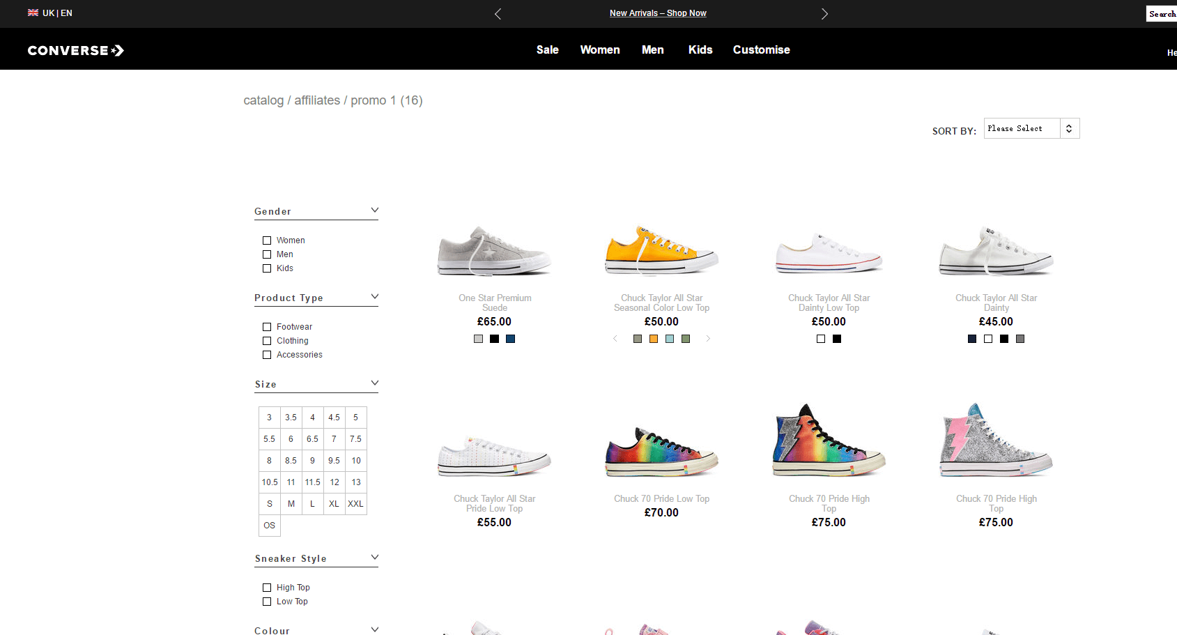Screen dimensions: 1177x635
Task: Choose size 9
Action: tap(313, 461)
